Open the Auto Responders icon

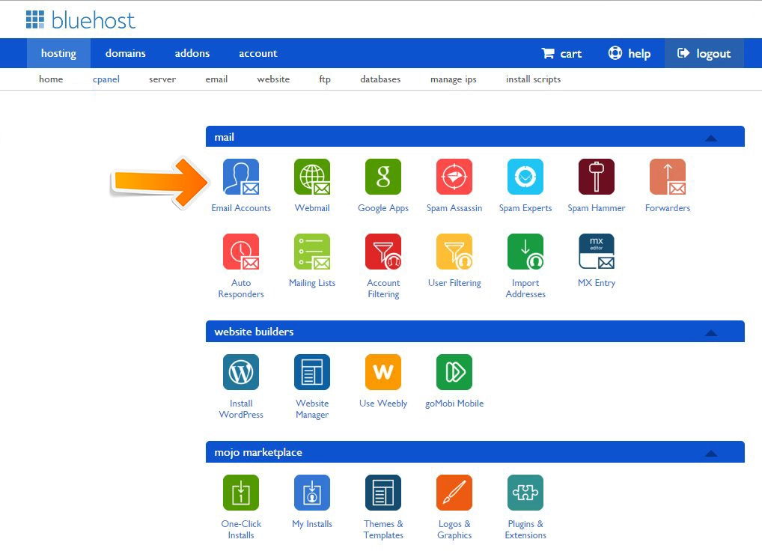[241, 252]
